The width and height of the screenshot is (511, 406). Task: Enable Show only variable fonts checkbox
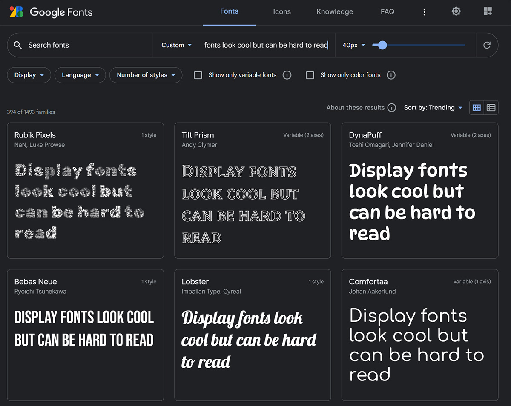click(198, 75)
